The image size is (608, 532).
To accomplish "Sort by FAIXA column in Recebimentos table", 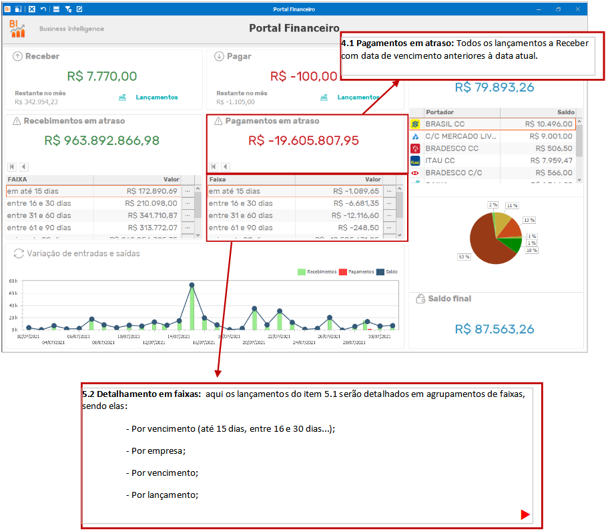I will (x=49, y=179).
